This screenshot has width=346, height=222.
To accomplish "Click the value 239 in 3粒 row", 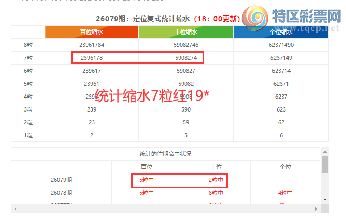I will 92,109.
